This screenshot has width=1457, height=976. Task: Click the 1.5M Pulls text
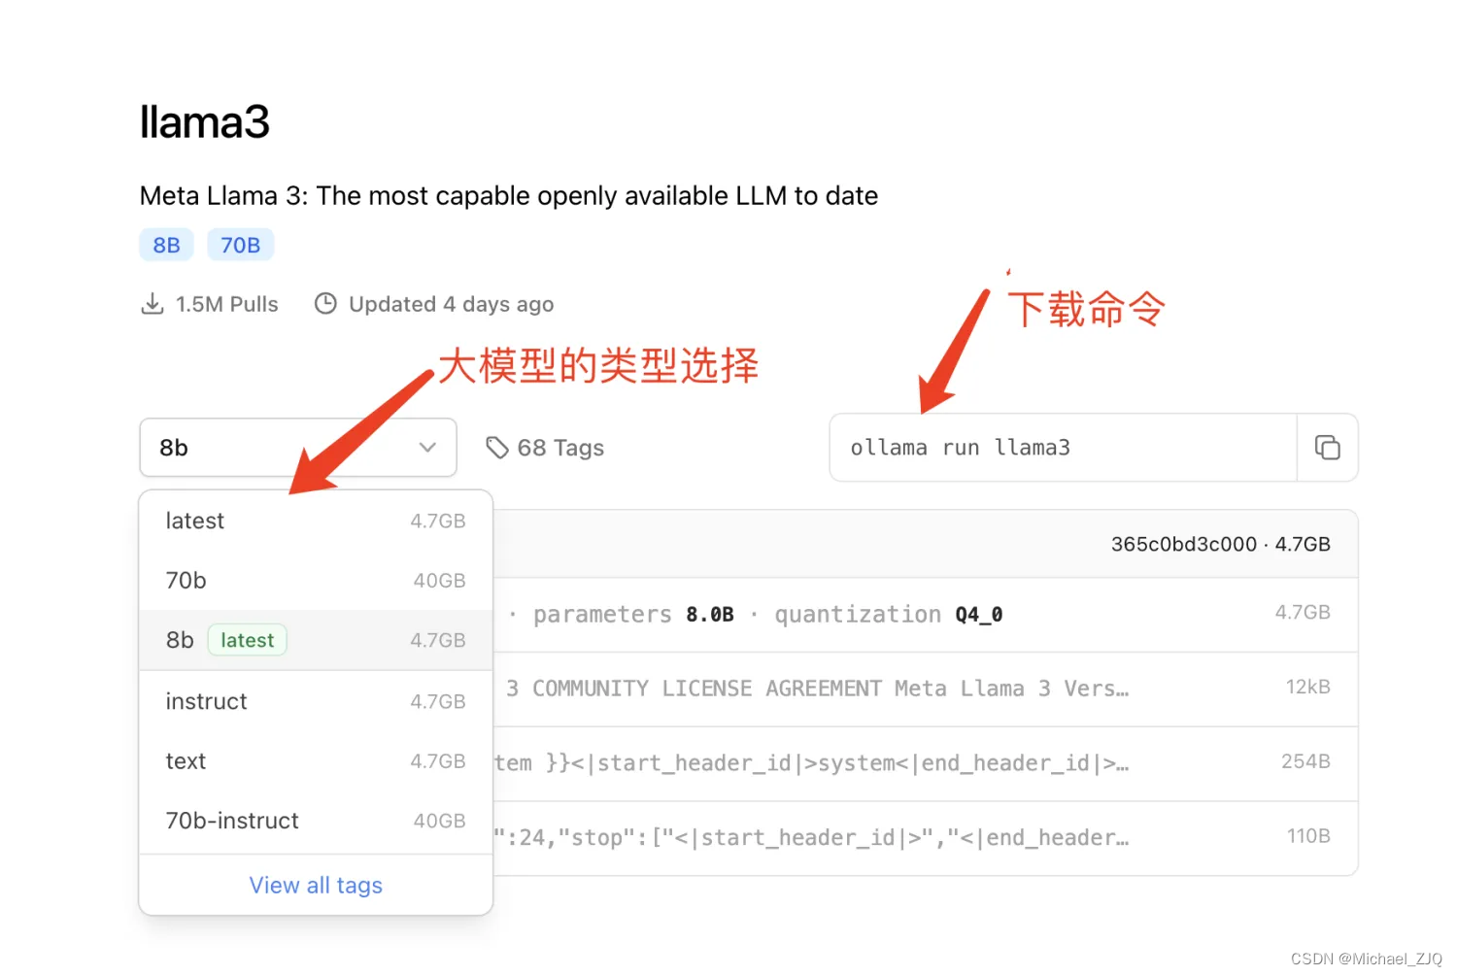coord(227,304)
